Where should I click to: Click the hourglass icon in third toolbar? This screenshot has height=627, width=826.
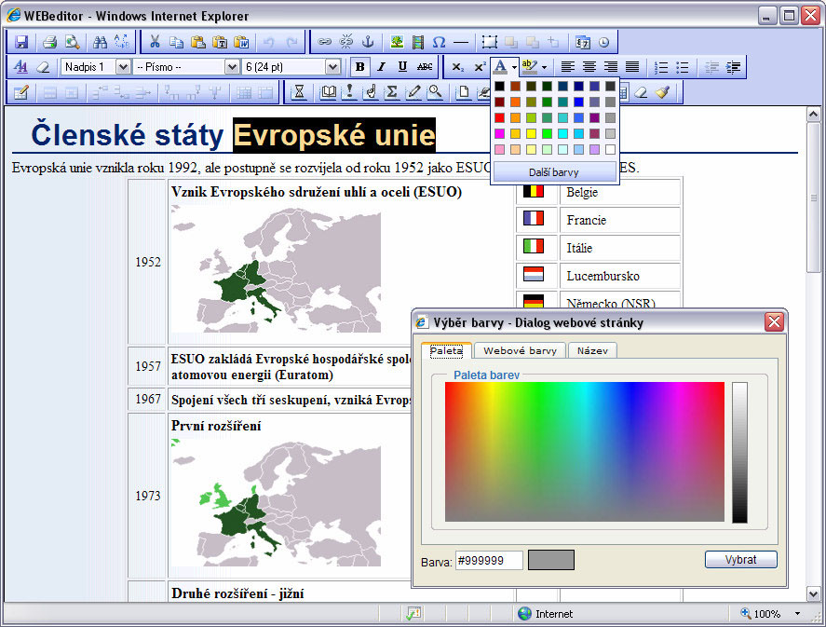point(299,93)
